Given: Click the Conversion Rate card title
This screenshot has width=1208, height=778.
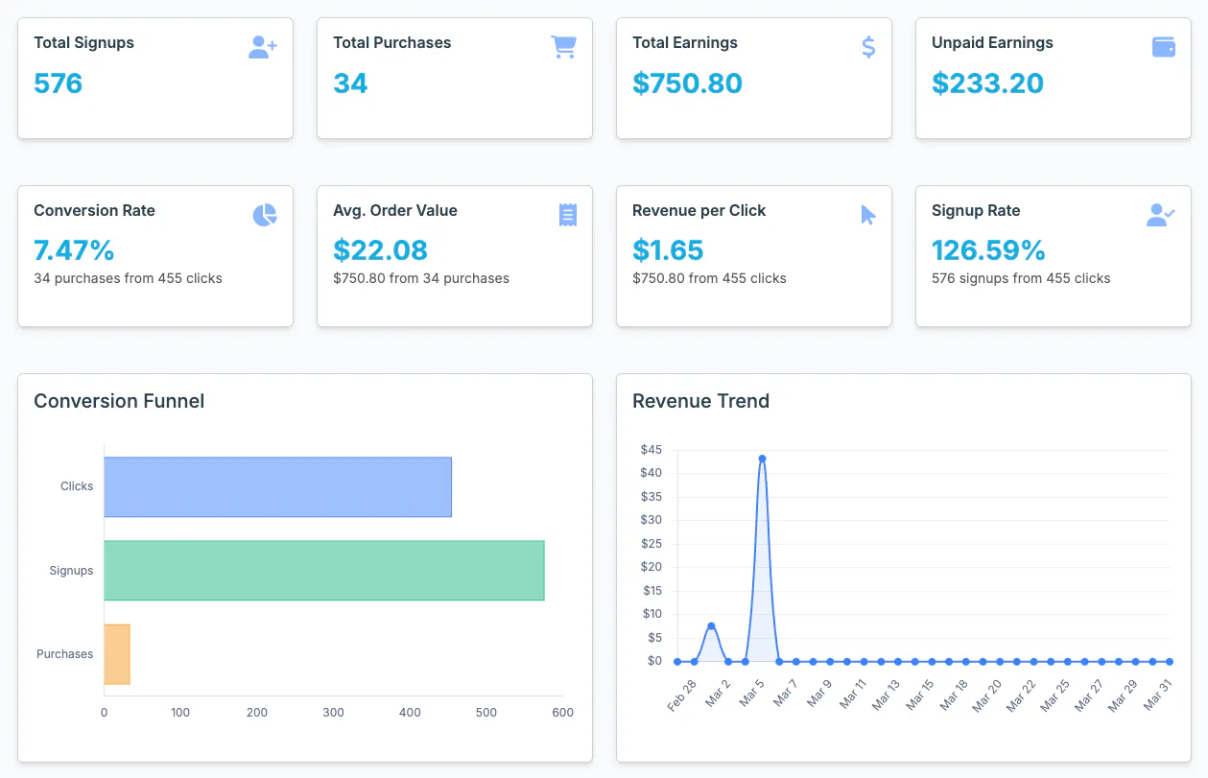Looking at the screenshot, I should point(94,211).
